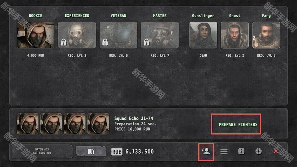Click the info icon in the bottom bar
Screen dimensions: 297x167
[241, 151]
